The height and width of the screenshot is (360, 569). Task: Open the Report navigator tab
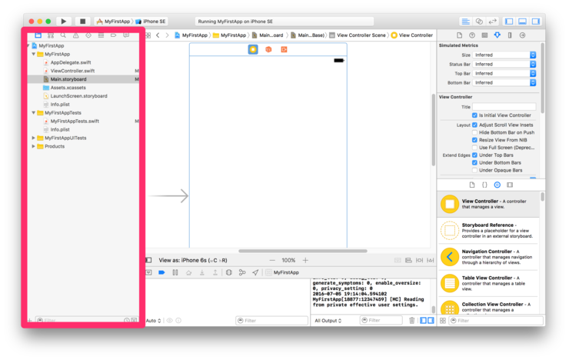point(126,35)
